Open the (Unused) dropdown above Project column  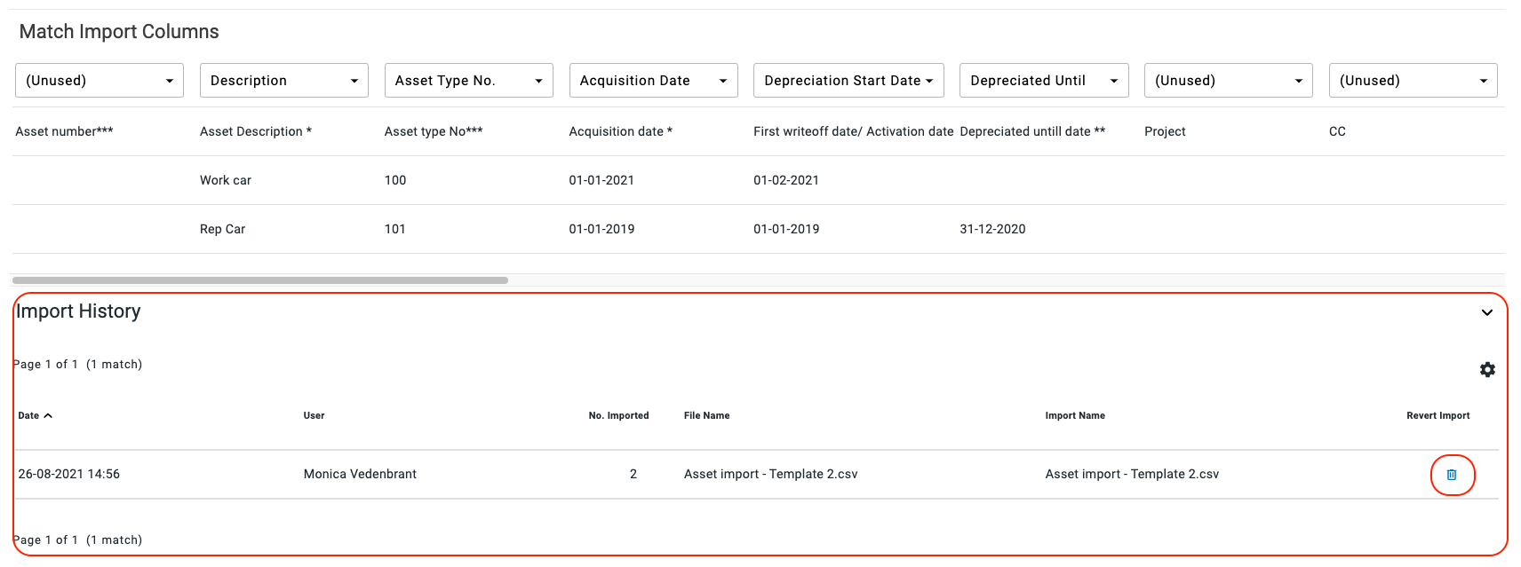(x=1228, y=81)
